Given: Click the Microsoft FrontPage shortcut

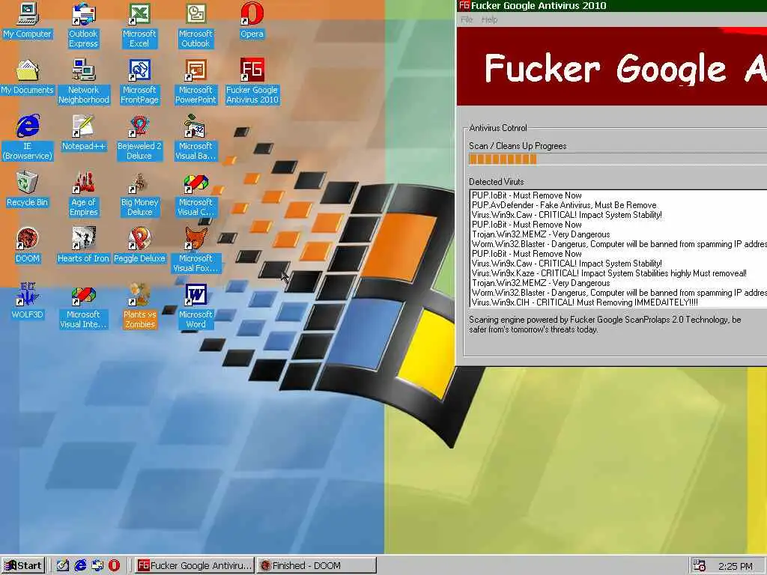Looking at the screenshot, I should [139, 82].
